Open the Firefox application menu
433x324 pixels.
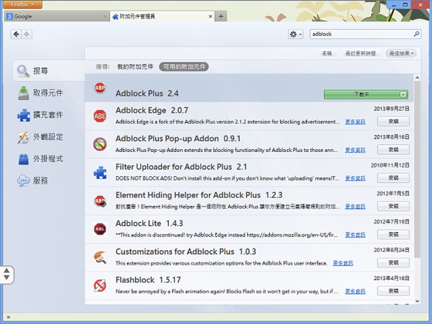[x=22, y=4]
